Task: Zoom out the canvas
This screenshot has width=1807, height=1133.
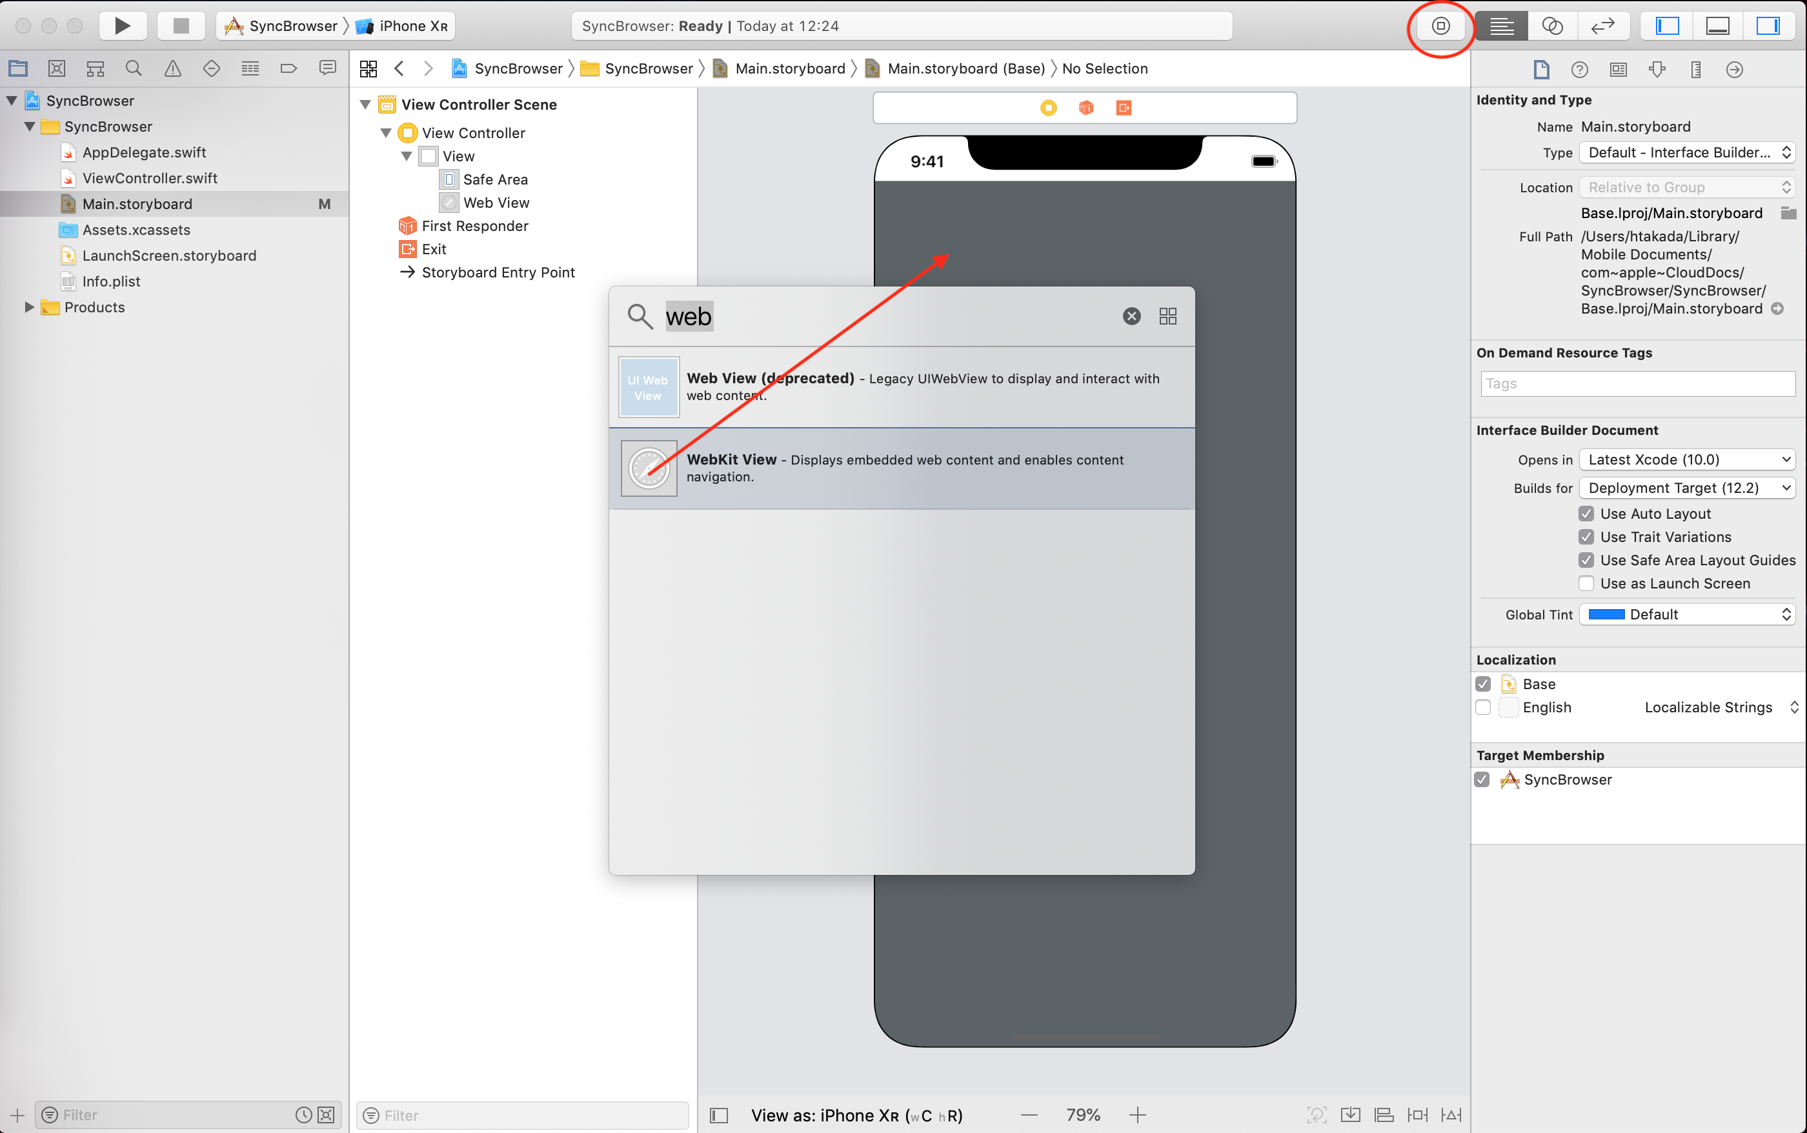Action: [x=1029, y=1115]
